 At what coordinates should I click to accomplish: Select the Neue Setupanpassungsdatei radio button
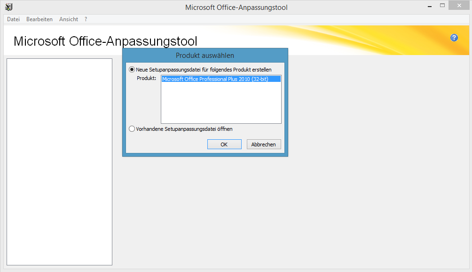tap(132, 70)
